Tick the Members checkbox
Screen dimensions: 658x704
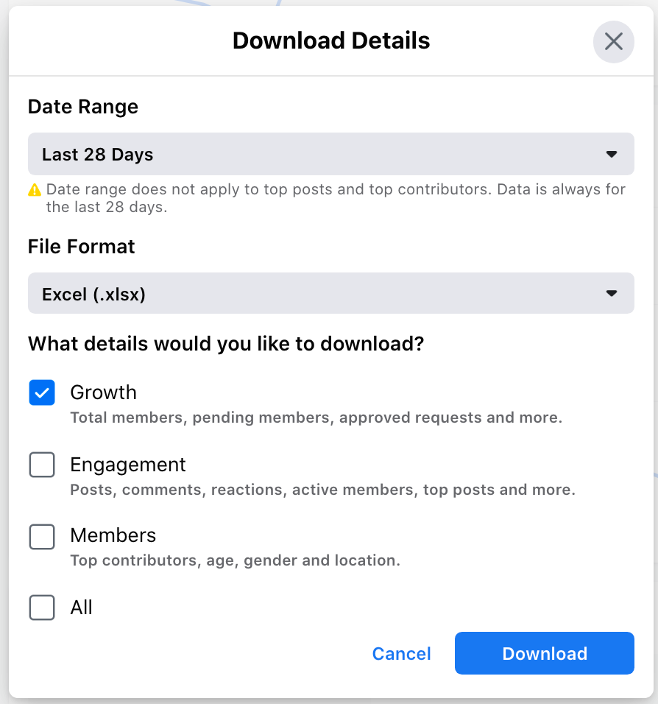coord(42,536)
